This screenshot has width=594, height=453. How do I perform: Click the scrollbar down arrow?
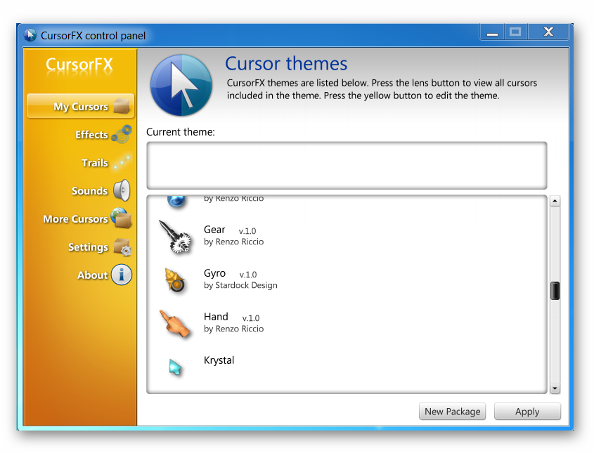tap(555, 388)
